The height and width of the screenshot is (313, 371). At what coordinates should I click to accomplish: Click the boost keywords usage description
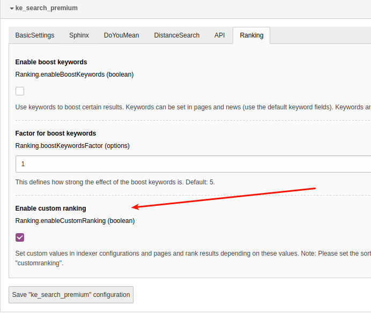(x=193, y=107)
